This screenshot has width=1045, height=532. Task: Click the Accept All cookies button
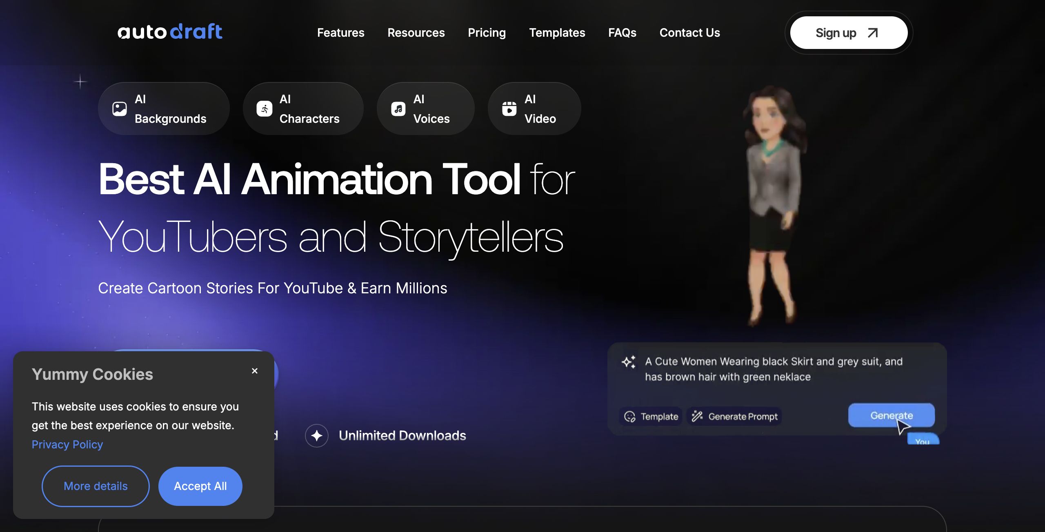click(200, 486)
